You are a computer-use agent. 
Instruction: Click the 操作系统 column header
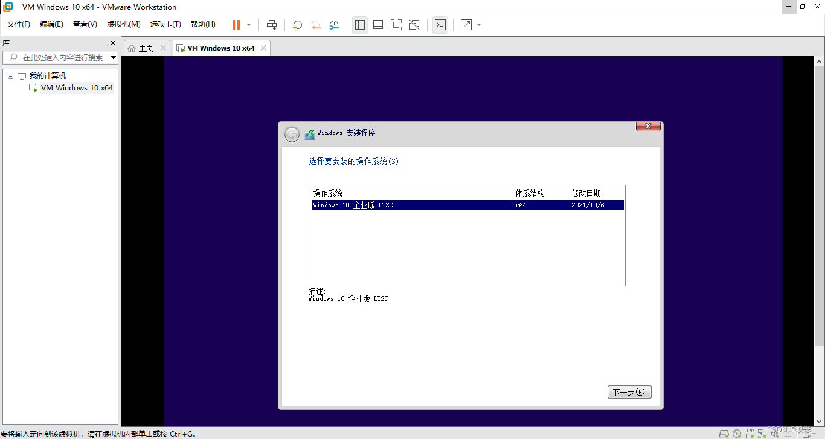pyautogui.click(x=411, y=193)
